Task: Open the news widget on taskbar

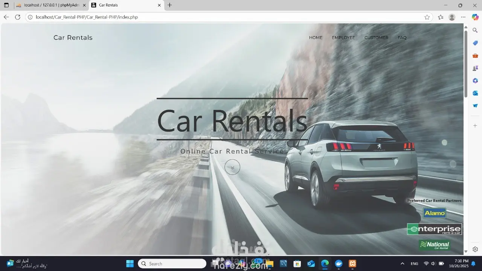Action: [26, 263]
